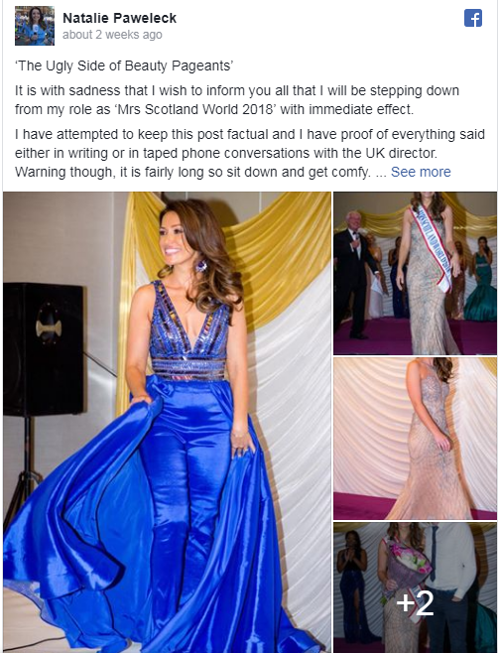Expand the post with See more
The image size is (498, 653).
pos(421,172)
